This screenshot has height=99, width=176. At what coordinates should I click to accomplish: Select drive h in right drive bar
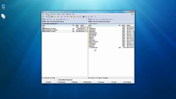point(107,20)
